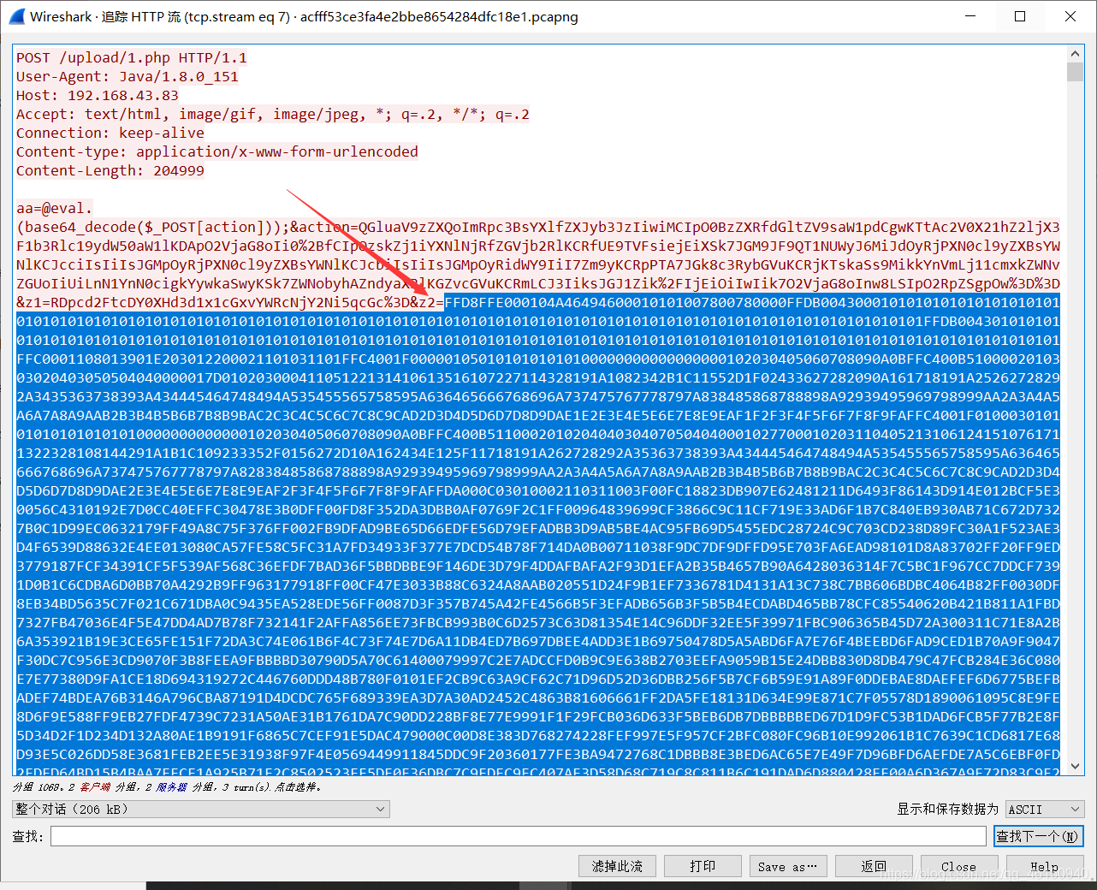Screen dimensions: 1097x890
Task: Click the aa=@eval. text line
Action: coord(55,208)
